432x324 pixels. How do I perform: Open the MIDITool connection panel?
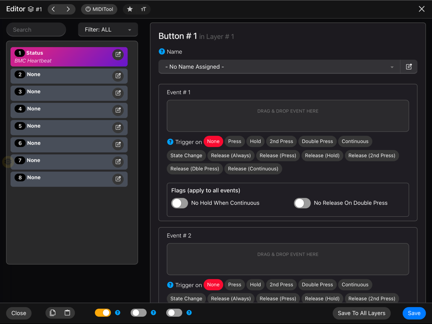pos(99,8)
